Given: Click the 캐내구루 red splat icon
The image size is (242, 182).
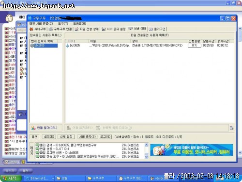Looking at the screenshot, I should point(31,29).
